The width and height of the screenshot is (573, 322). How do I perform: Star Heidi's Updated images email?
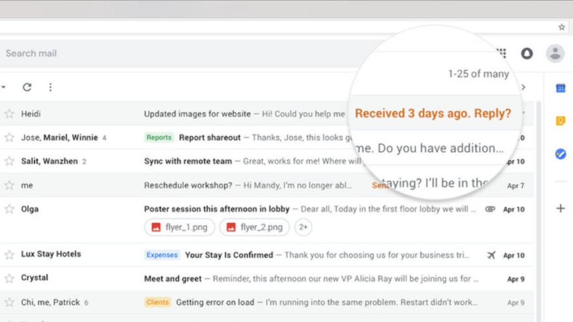pos(9,114)
